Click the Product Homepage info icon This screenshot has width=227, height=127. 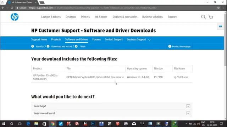pos(170,46)
